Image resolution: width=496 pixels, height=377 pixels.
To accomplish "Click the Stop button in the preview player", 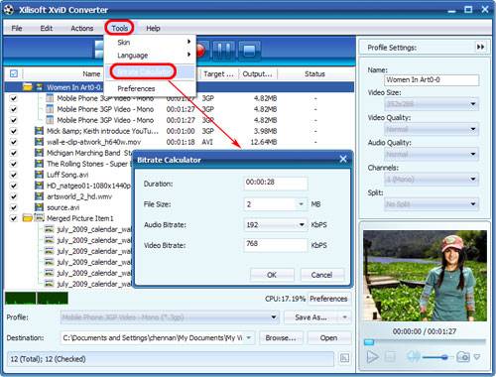I will pos(390,357).
